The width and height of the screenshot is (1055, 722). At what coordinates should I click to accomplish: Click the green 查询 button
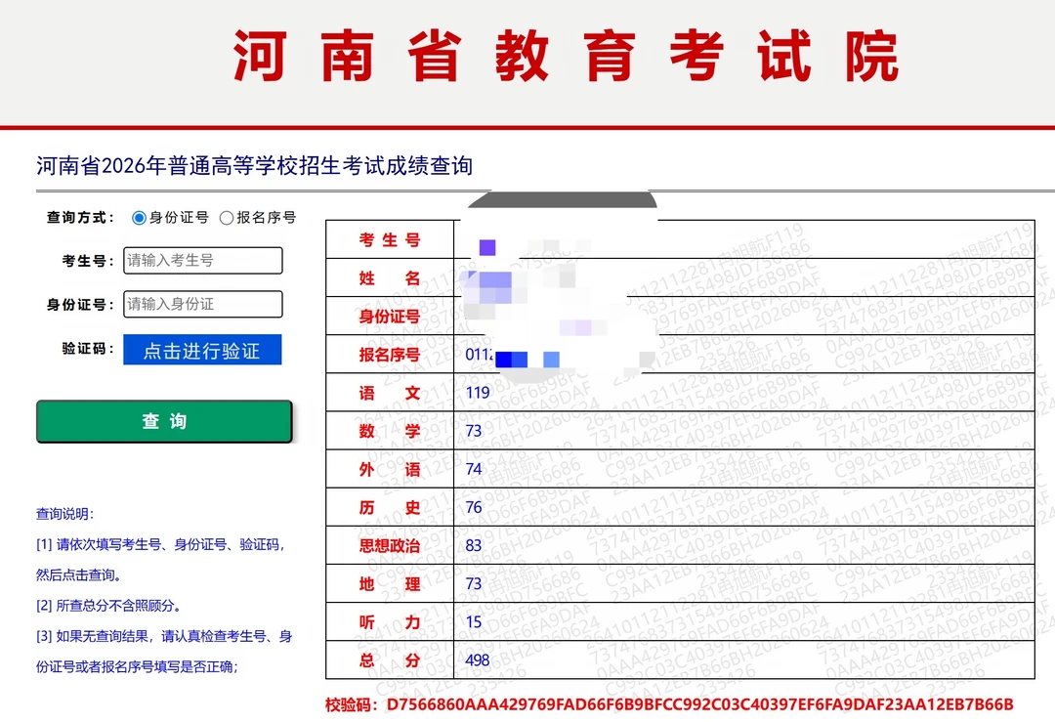point(164,421)
